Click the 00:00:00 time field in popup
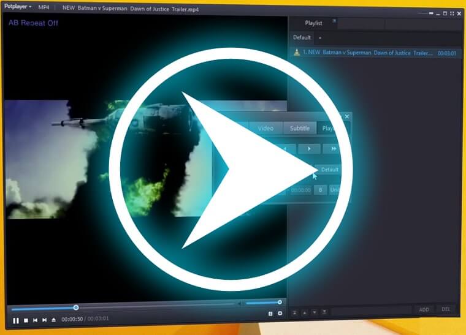Viewport: 466px width, 335px height. 301,190
